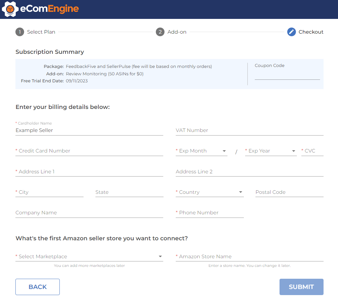Click the Phone Number field
This screenshot has width=338, height=297.
tap(209, 213)
